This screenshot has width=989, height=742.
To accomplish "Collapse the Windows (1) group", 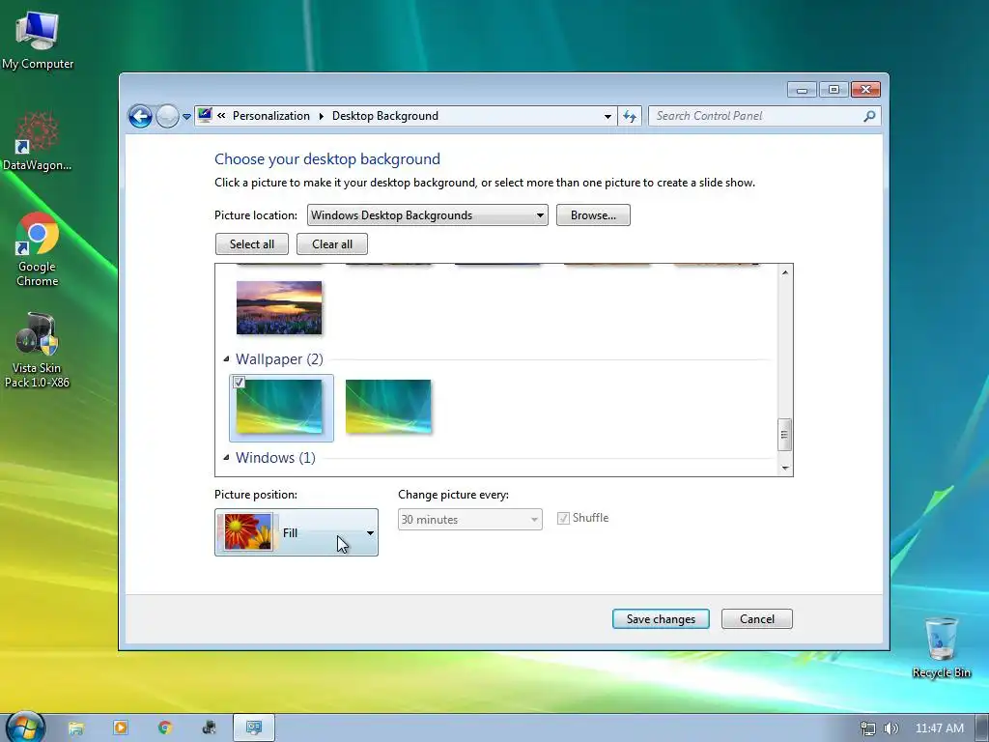I will 226,457.
